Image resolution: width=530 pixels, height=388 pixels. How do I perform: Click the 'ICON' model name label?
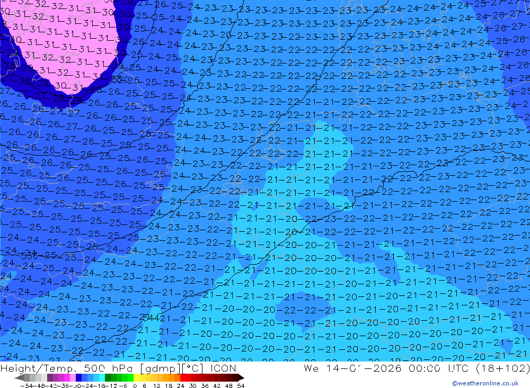223,368
